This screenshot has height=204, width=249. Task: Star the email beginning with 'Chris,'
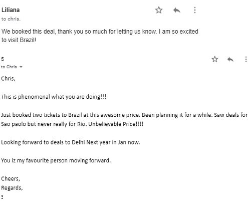tap(215, 59)
